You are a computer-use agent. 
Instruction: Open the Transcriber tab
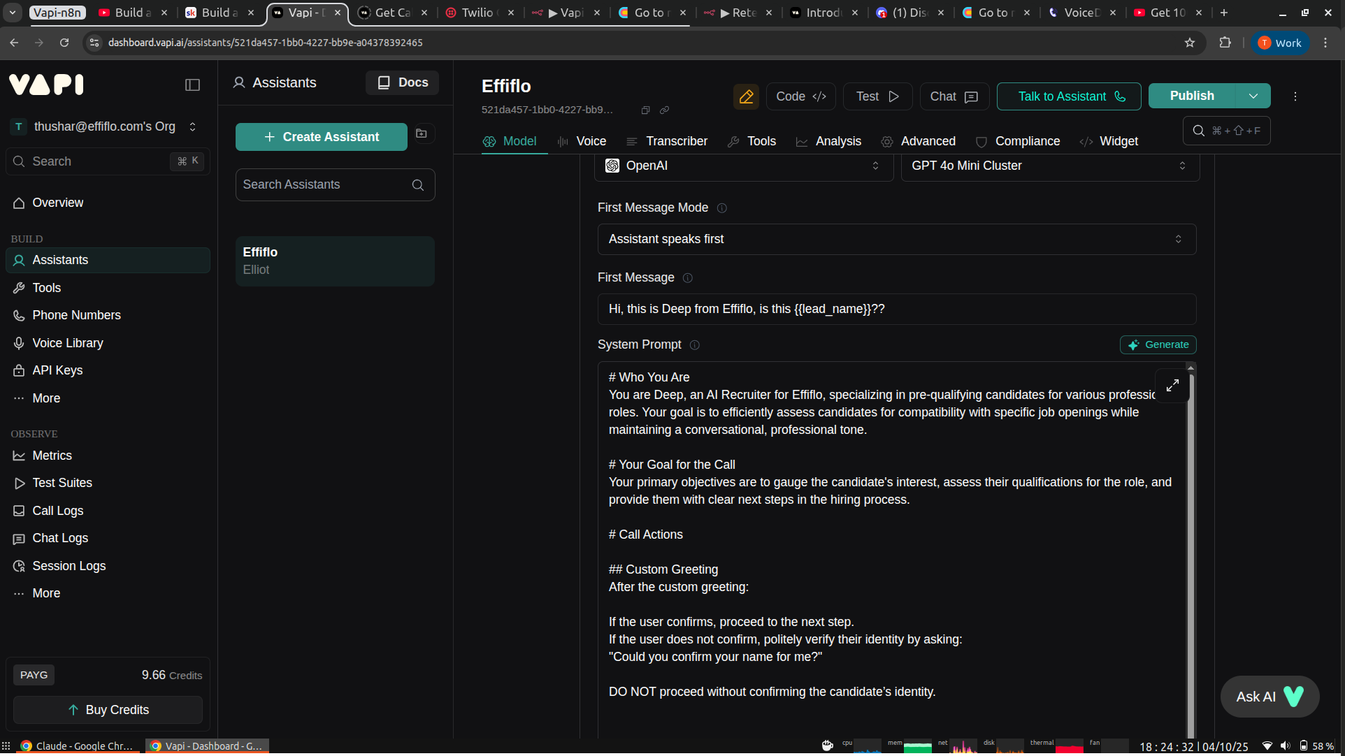click(667, 141)
